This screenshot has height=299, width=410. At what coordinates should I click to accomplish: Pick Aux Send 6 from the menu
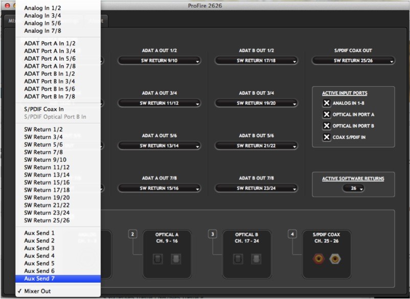[x=58, y=271]
